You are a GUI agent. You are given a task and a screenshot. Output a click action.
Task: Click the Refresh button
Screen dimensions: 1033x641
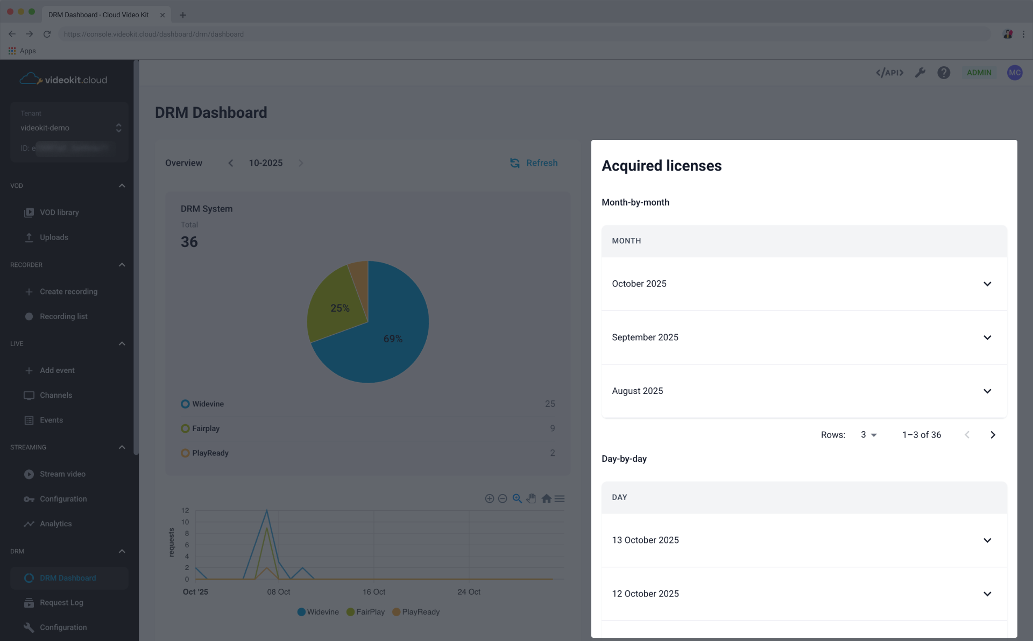[x=533, y=163]
